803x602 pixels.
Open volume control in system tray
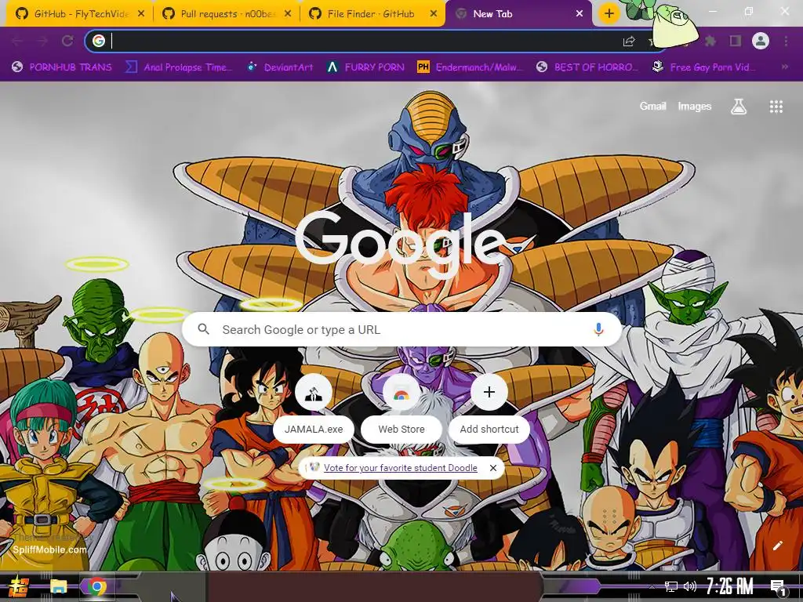pyautogui.click(x=690, y=586)
